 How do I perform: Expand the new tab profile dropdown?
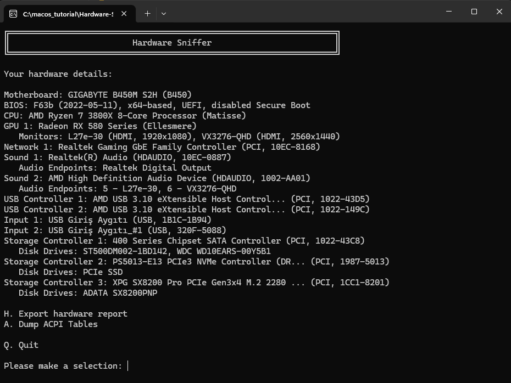point(163,14)
